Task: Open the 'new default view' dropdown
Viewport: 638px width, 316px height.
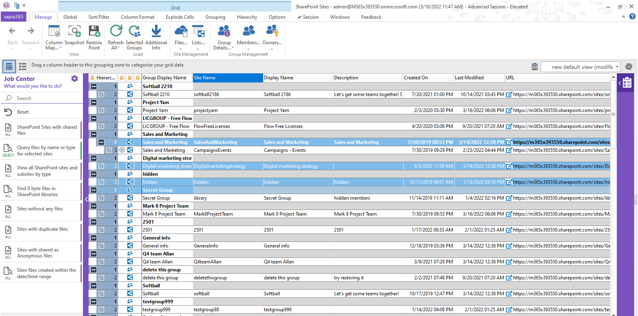Action: pos(617,67)
